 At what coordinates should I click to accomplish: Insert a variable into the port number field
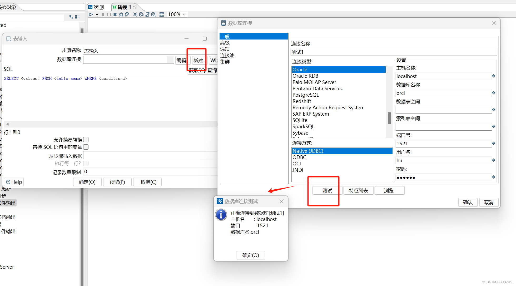coord(494,143)
